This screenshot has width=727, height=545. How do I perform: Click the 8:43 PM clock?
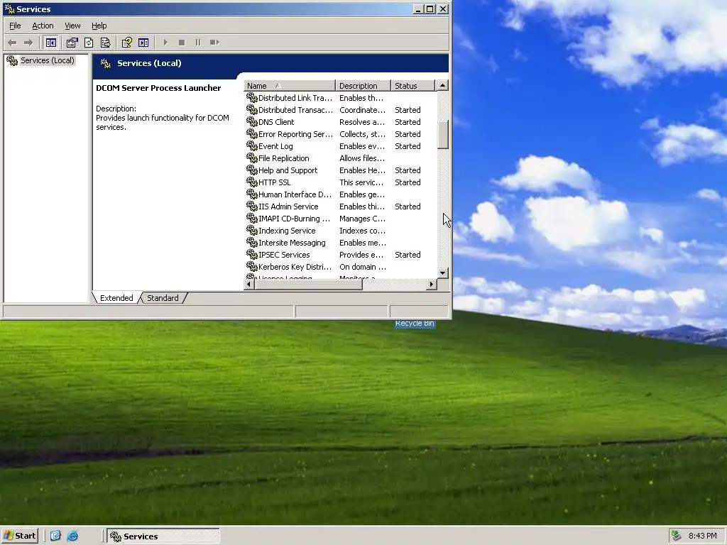coord(702,536)
